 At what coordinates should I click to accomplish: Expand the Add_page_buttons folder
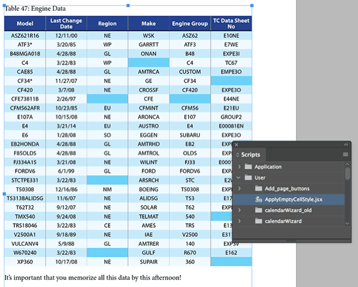coord(239,188)
